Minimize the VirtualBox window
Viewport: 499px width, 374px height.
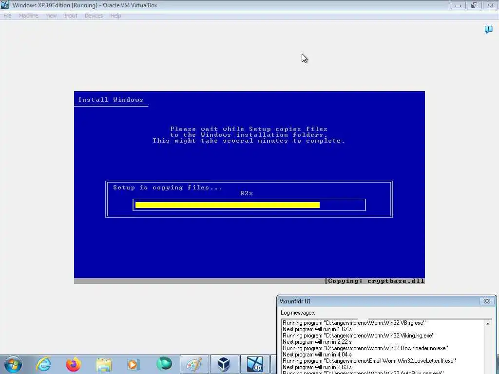pyautogui.click(x=458, y=5)
